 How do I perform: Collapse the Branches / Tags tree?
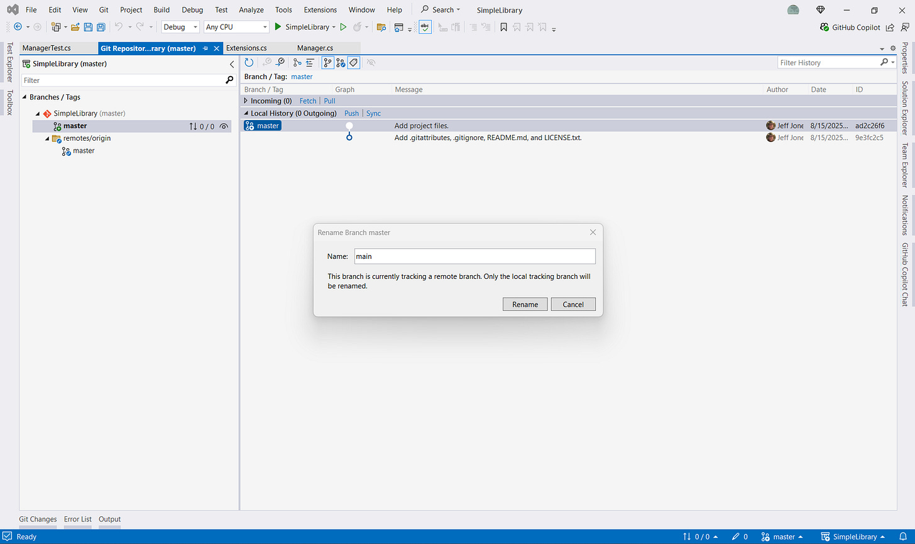tap(25, 97)
